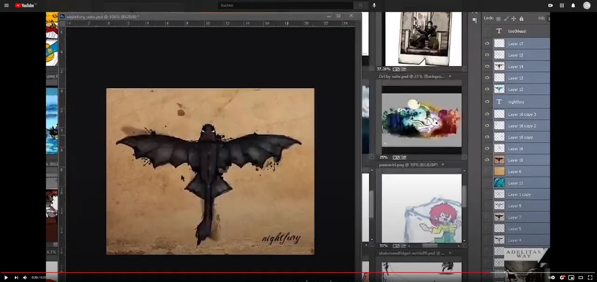597x282 pixels.
Task: Click the Adelitas Way album art card
Action: pyautogui.click(x=527, y=264)
